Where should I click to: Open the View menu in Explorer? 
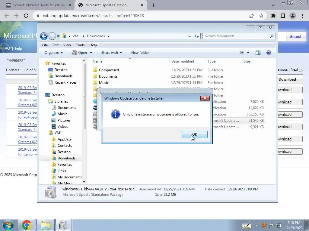(x=67, y=45)
